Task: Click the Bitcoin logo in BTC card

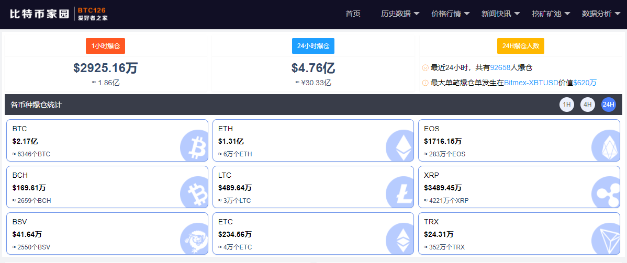Action: (x=194, y=145)
